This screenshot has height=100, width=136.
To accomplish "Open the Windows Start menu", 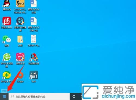I will point(4,96).
